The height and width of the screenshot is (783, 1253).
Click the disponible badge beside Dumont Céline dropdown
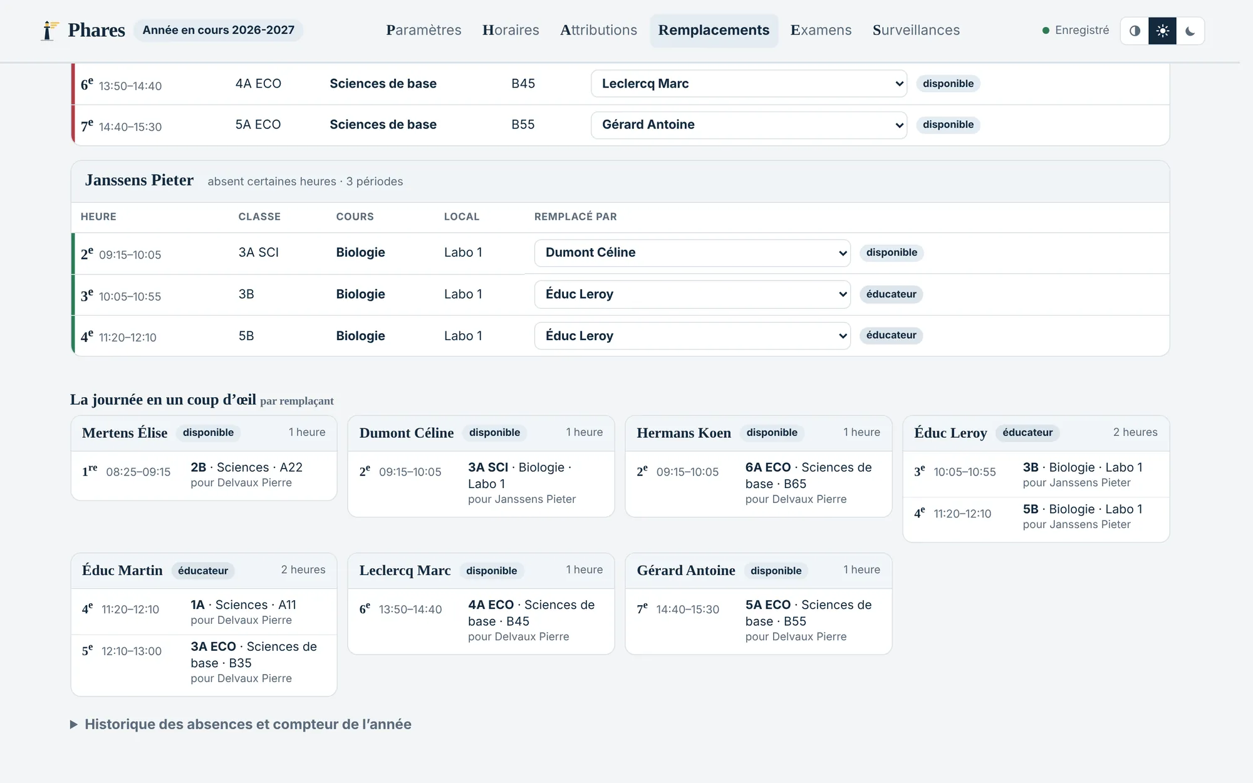(x=892, y=252)
